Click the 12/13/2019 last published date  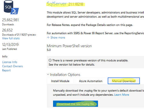point(10,45)
